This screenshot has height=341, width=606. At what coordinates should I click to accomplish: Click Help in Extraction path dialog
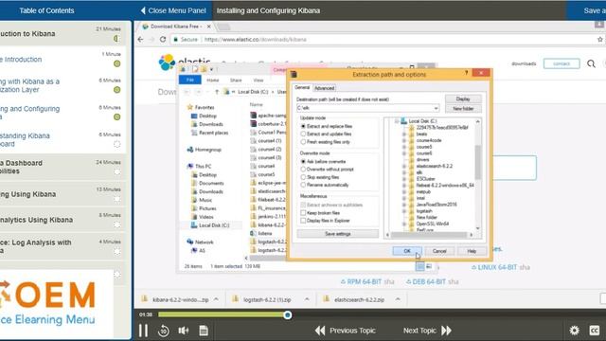click(472, 251)
